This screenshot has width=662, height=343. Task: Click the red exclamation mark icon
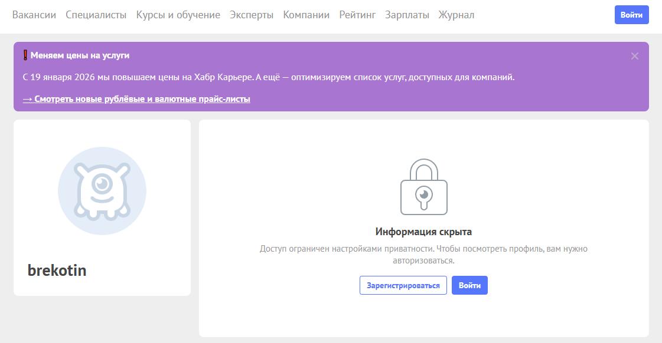(25, 55)
